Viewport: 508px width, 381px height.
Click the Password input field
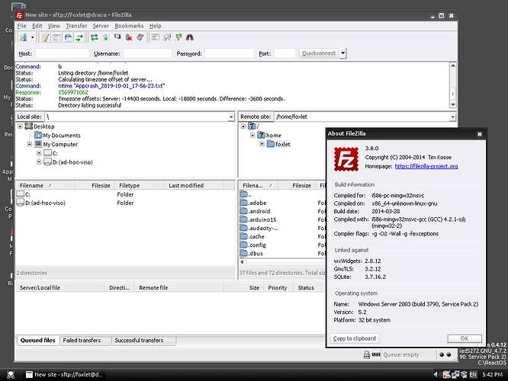230,53
